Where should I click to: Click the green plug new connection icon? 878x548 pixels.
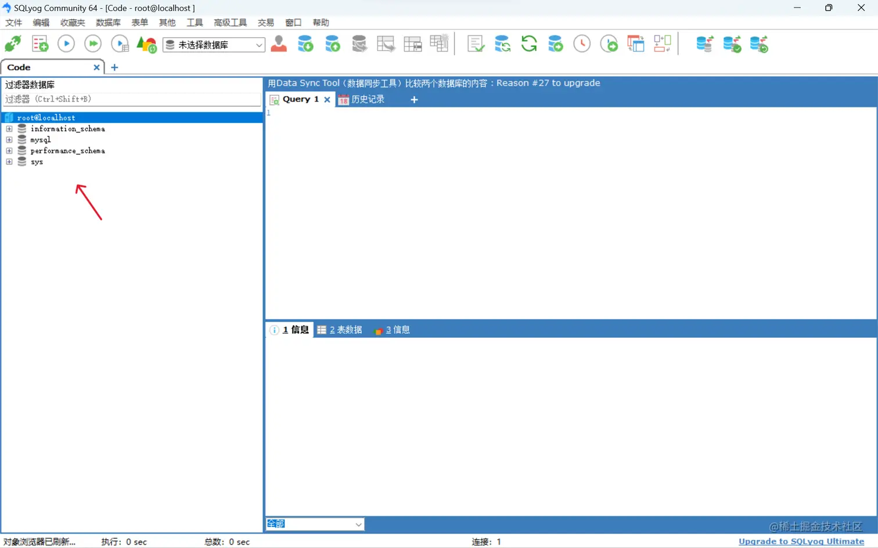(13, 44)
